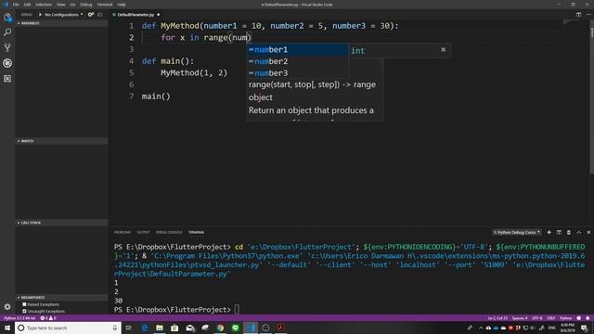Close the terminal panel
Screen dimensions: 594x334
click(x=588, y=232)
